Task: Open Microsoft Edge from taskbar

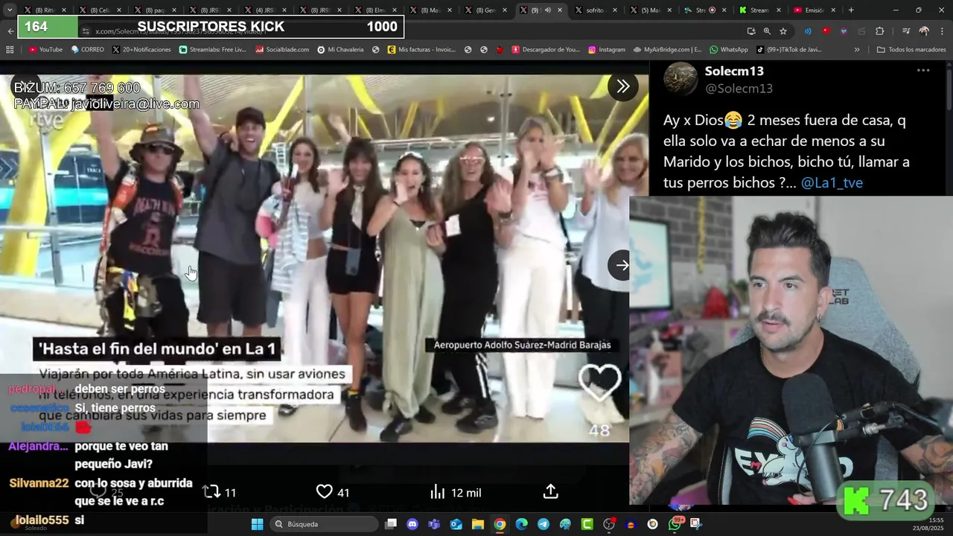Action: [522, 524]
